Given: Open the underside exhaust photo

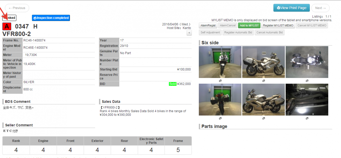Looking at the screenshot, I should (x=307, y=100).
